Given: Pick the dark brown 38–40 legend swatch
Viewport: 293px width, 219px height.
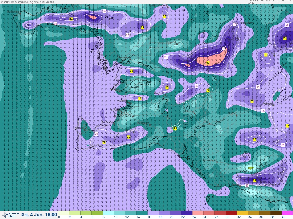Looking at the screenshot, I should 276,213.
